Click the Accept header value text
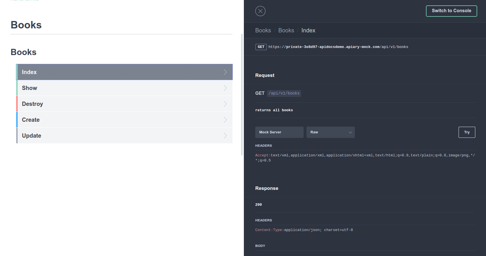Viewport: 486px width, 256px height. pyautogui.click(x=365, y=158)
